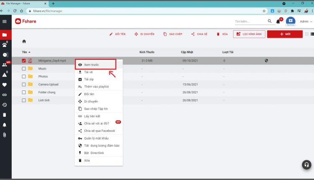The image size is (314, 180).
Task: Bookmark this page with the star icon
Action: click(264, 11)
